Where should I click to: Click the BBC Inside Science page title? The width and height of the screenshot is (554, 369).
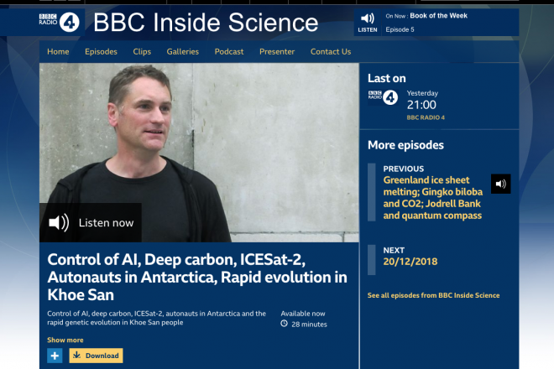click(206, 23)
